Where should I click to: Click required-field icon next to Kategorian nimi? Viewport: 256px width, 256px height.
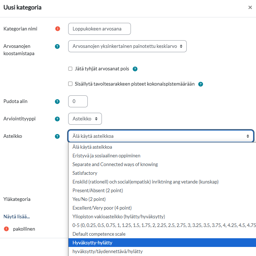point(58,29)
